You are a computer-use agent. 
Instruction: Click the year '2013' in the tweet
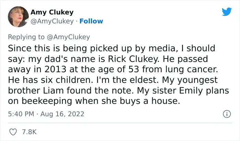click(x=56, y=69)
